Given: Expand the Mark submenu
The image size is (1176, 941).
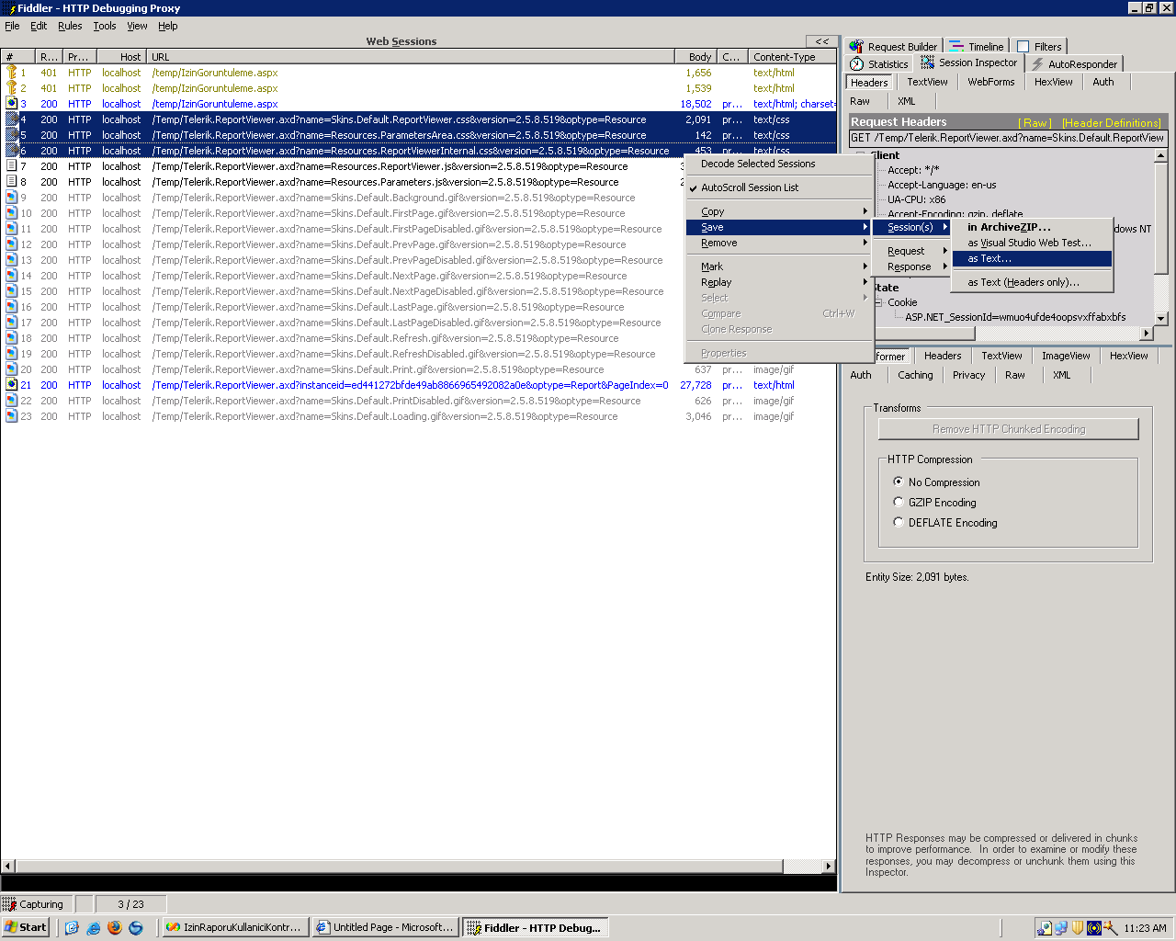Looking at the screenshot, I should 779,266.
